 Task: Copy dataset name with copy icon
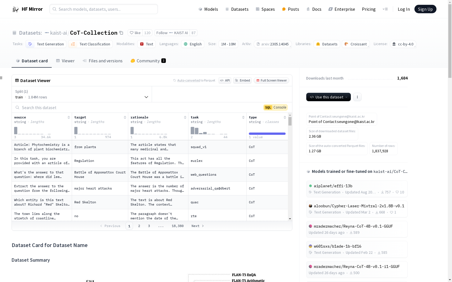[121, 33]
